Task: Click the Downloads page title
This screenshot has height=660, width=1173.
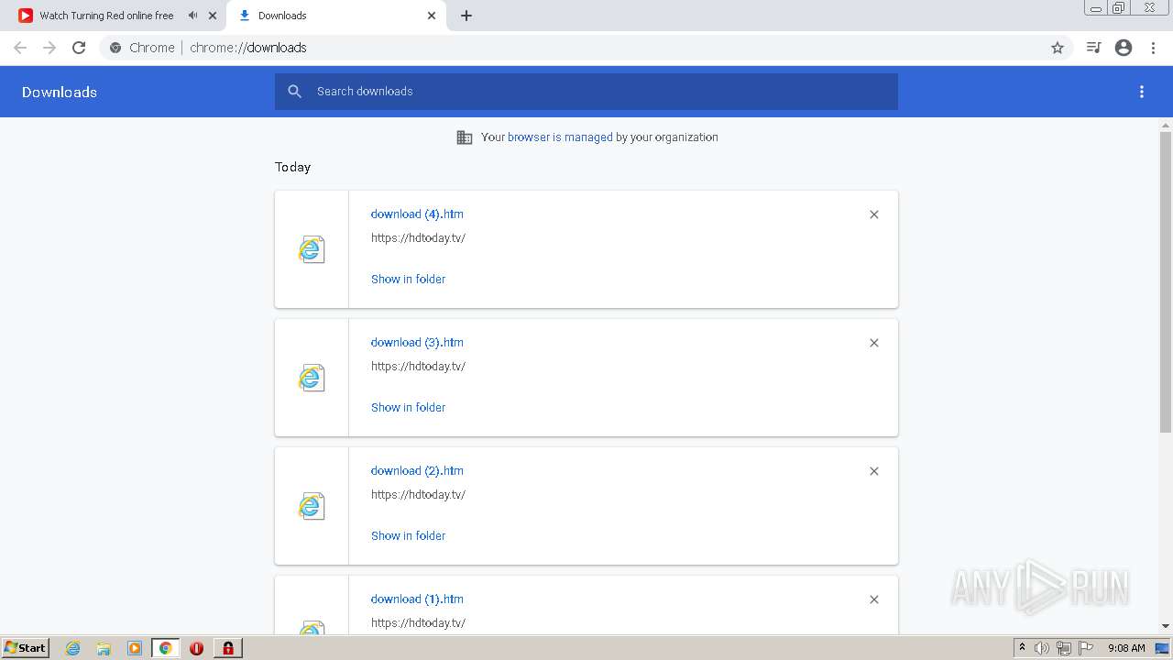Action: (60, 92)
